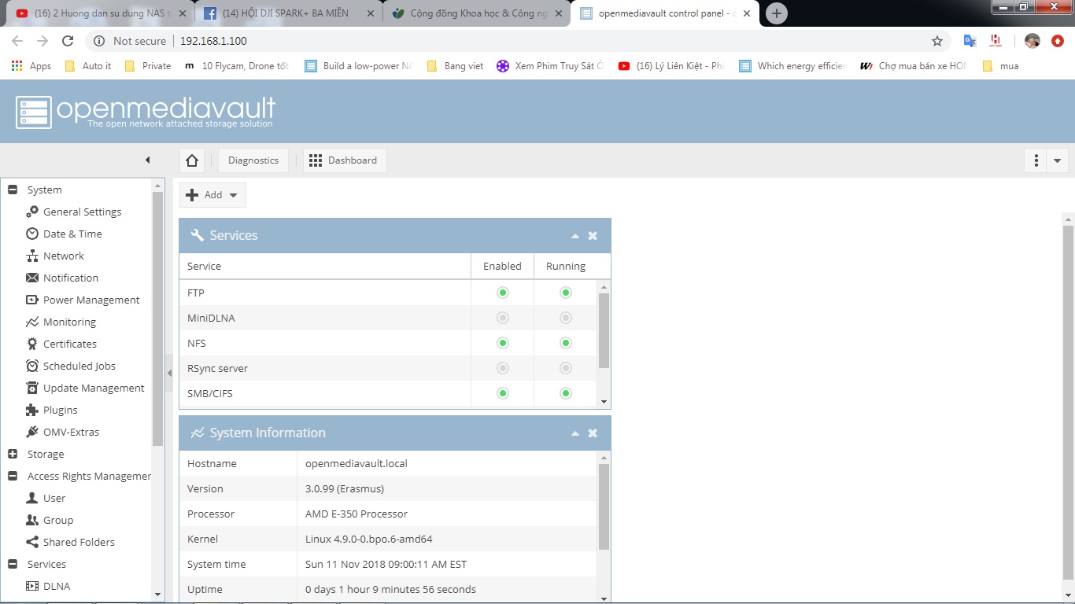Reload the browser page

pos(68,41)
